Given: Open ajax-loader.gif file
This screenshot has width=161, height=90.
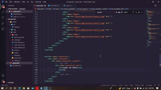Looking at the screenshot, I should [19, 37].
